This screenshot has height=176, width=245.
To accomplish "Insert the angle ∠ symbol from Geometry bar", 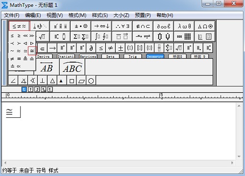I will coord(13,80).
